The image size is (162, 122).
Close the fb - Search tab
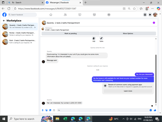pos(42,3)
